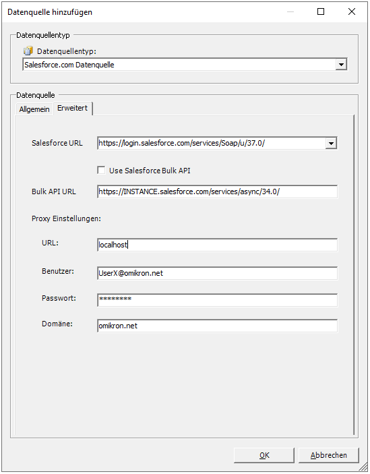This screenshot has width=370, height=474.
Task: Click the proxy URL field containing localhost
Action: coord(217,245)
